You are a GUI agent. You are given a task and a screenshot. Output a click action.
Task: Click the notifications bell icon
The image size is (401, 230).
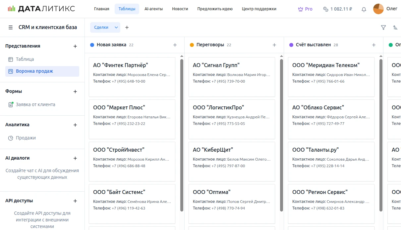pos(364,9)
